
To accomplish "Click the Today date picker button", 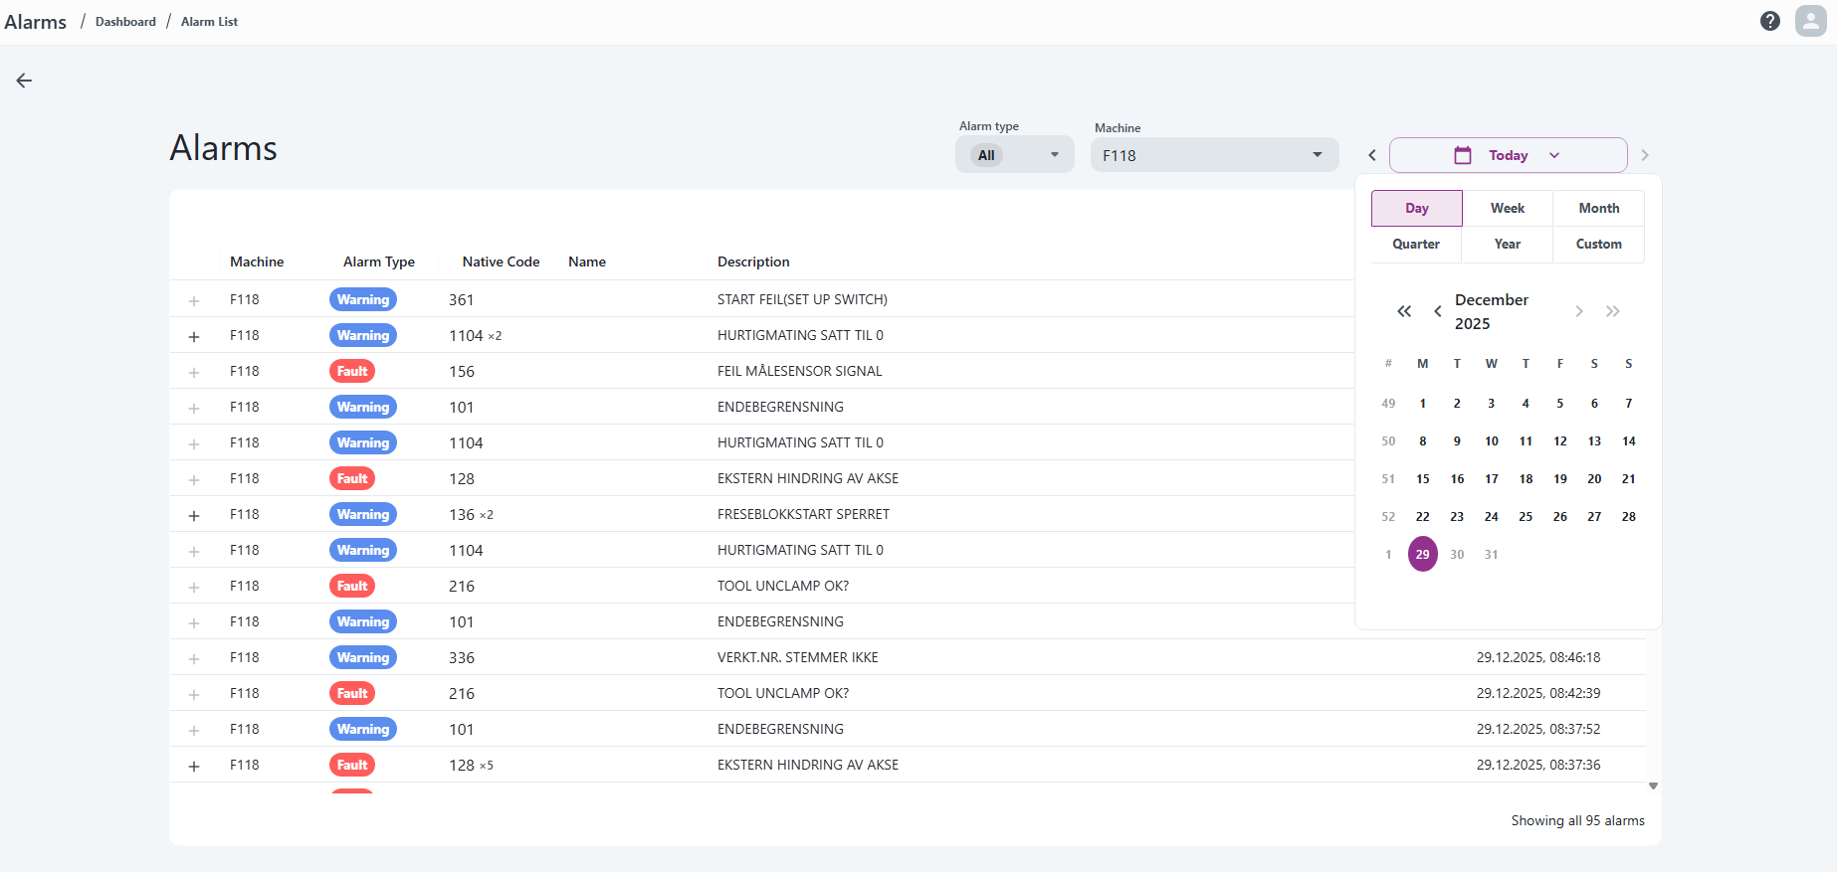I will pyautogui.click(x=1508, y=155).
